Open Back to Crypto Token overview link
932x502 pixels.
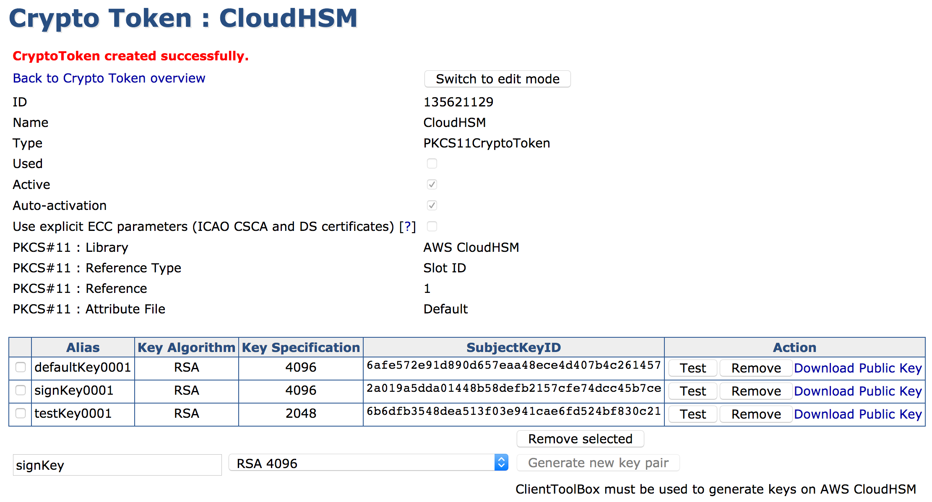pyautogui.click(x=109, y=78)
